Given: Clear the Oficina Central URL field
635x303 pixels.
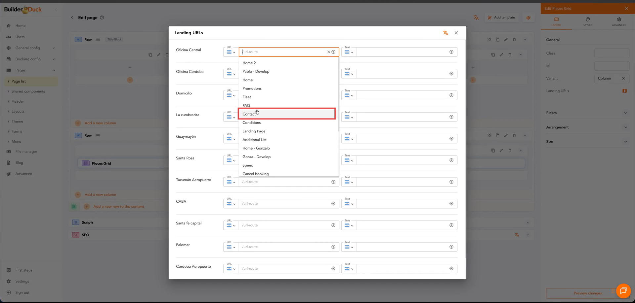Looking at the screenshot, I should click(328, 52).
